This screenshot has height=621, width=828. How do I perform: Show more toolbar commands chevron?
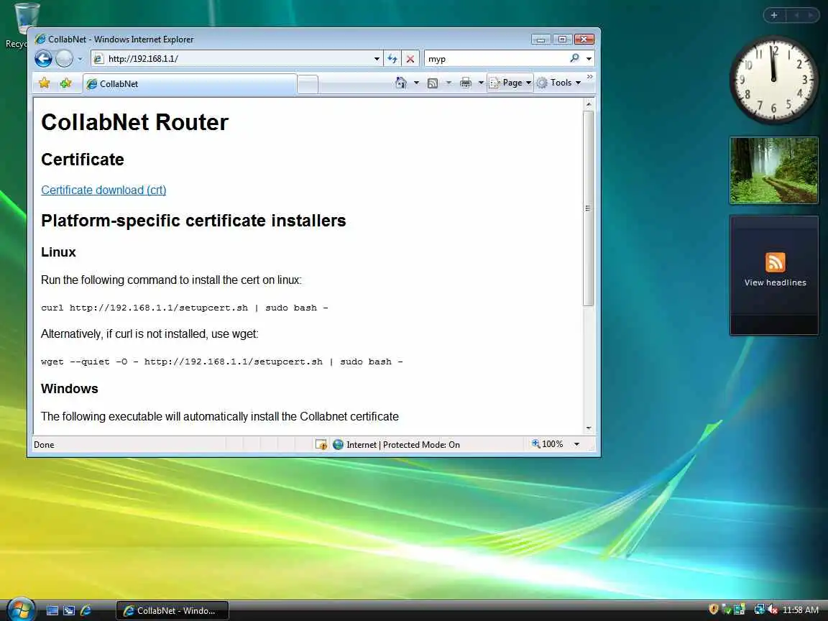(x=590, y=77)
